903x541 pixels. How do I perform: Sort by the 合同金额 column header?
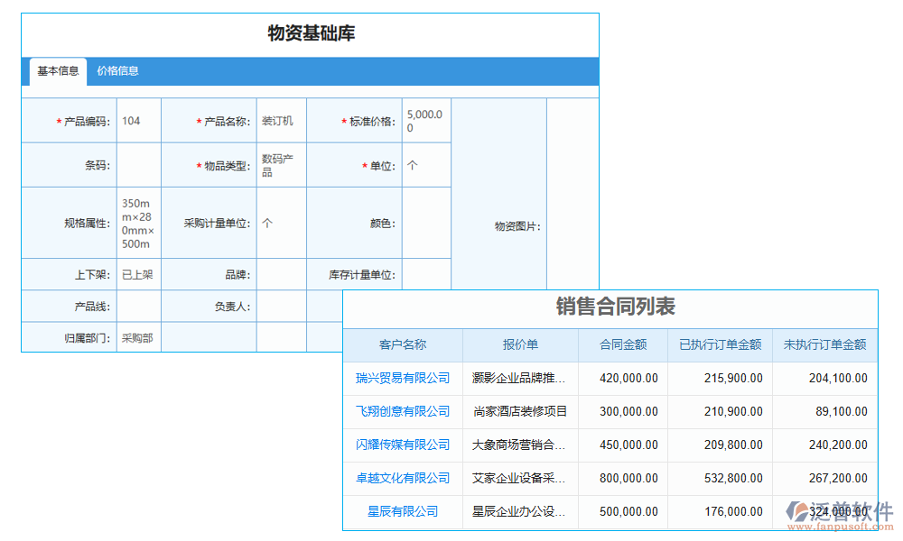tap(622, 344)
